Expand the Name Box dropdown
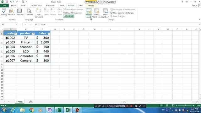 coord(16,24)
